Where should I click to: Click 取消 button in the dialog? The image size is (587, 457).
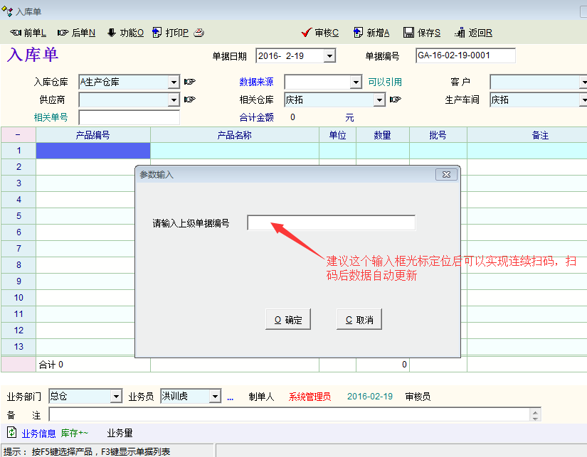(x=359, y=320)
